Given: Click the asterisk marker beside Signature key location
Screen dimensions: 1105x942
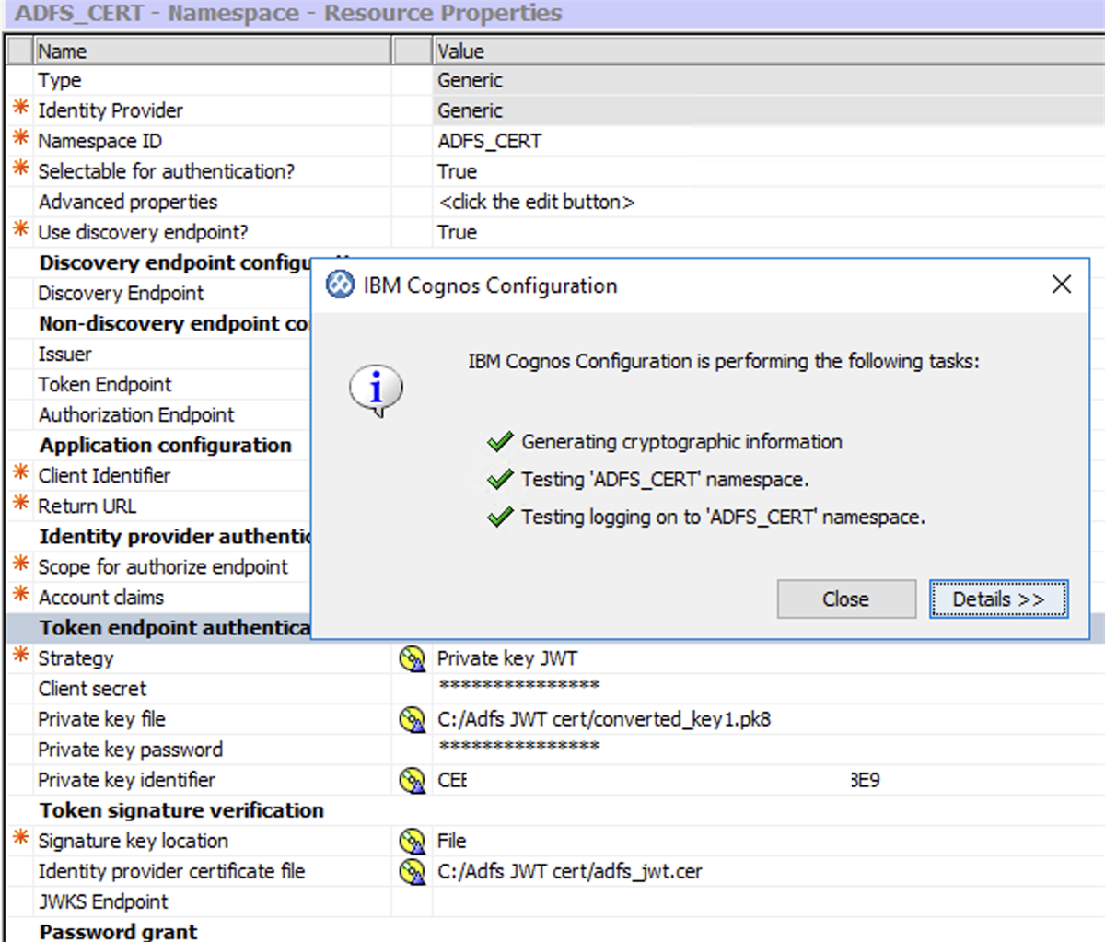Looking at the screenshot, I should point(20,839).
